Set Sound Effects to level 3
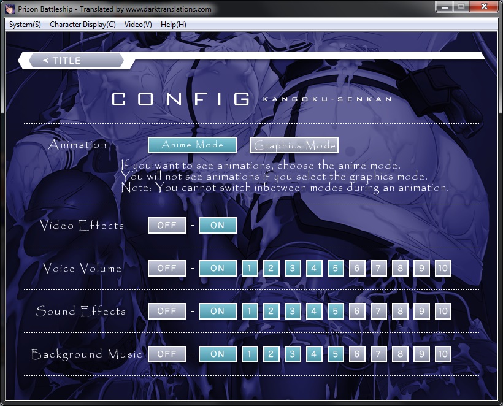Image resolution: width=503 pixels, height=406 pixels. point(293,311)
